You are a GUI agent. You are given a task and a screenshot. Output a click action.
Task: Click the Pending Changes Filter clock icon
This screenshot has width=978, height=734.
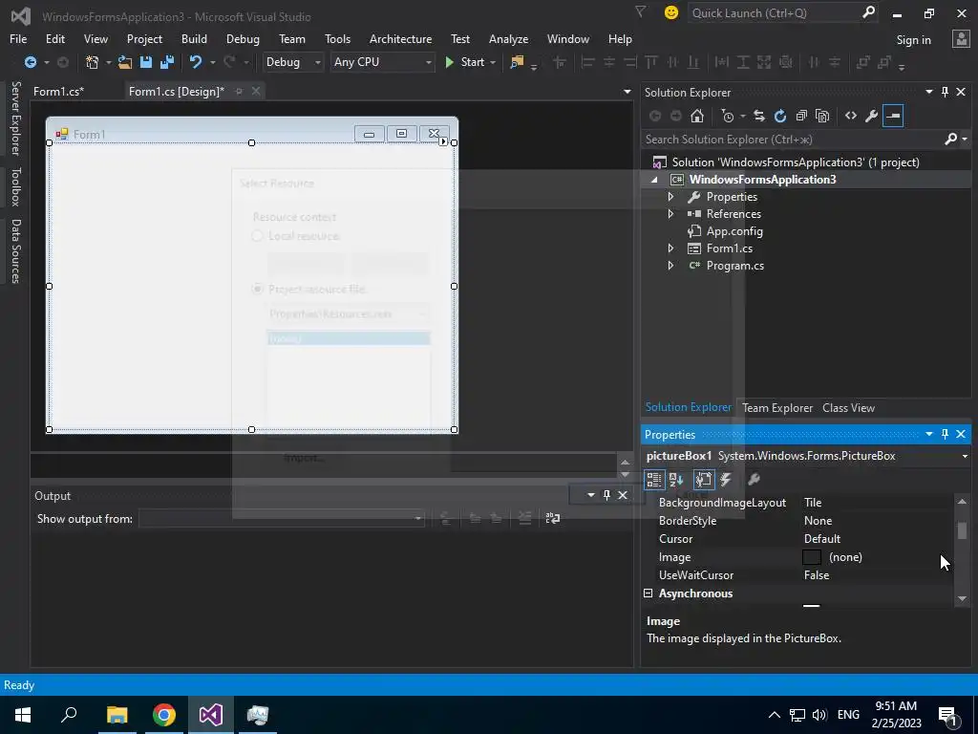[x=728, y=116]
